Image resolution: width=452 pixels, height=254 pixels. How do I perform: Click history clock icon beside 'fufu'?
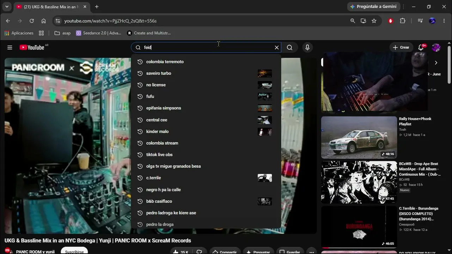140,96
